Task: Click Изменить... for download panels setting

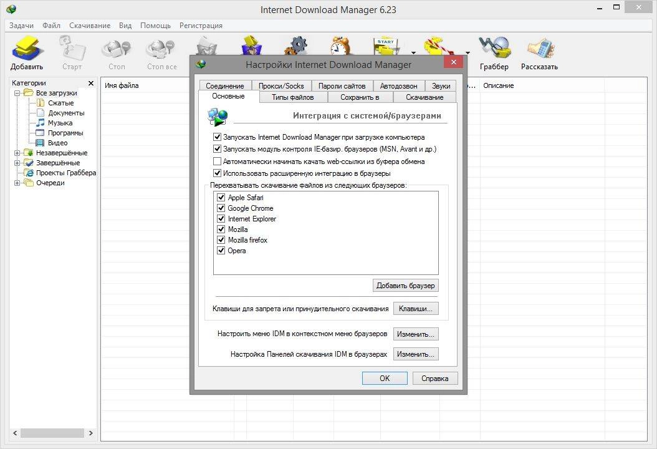Action: coord(416,354)
